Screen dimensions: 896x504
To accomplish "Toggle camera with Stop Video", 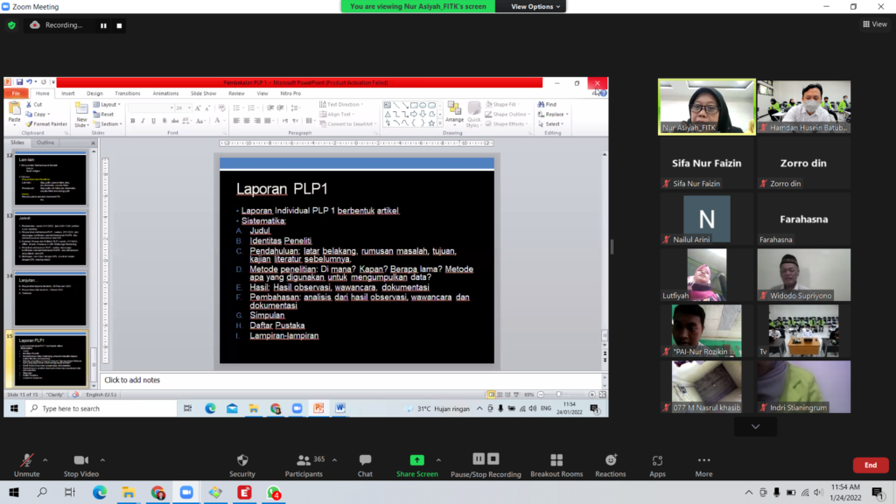I will [x=81, y=465].
